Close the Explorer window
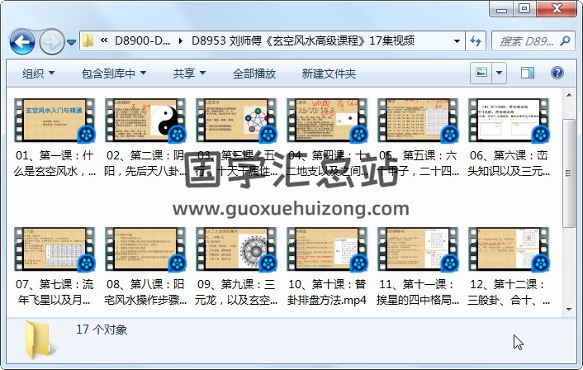Viewport: 583px width, 370px height. coord(557,9)
